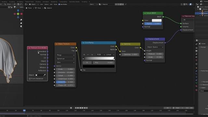Open the ColorRamp RGB color mode dropdown

[101, 55]
